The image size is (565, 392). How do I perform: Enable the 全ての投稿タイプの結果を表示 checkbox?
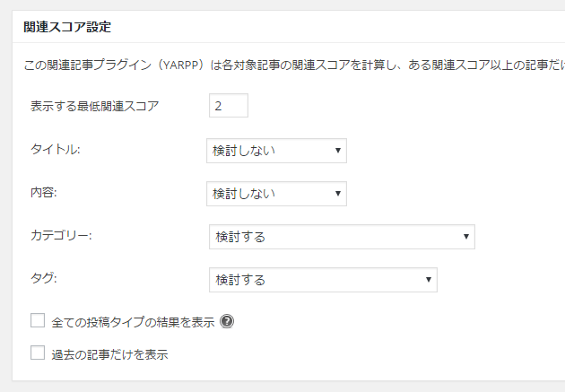pyautogui.click(x=38, y=320)
